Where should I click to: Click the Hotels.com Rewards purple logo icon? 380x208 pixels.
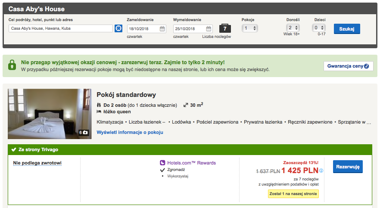162,163
